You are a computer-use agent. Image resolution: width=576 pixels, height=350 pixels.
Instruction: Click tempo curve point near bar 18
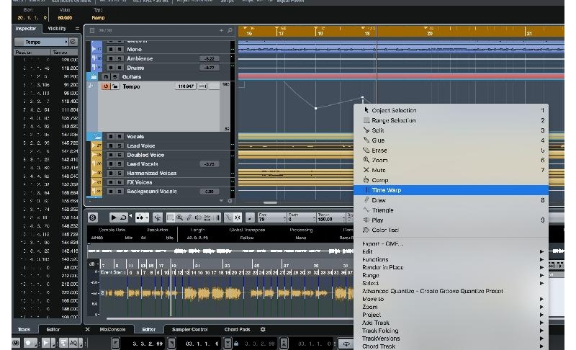(315, 108)
